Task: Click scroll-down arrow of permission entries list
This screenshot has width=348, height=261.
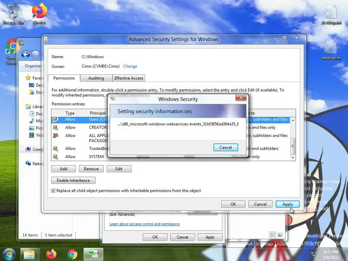Action: [293, 158]
